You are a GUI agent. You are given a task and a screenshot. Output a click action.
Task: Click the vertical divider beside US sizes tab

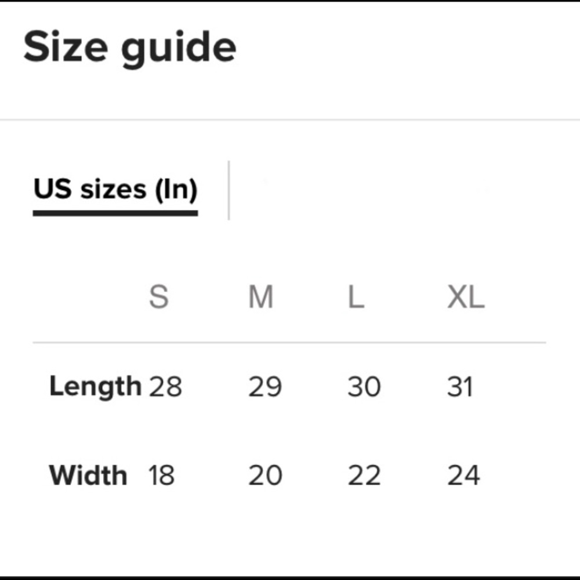point(229,190)
